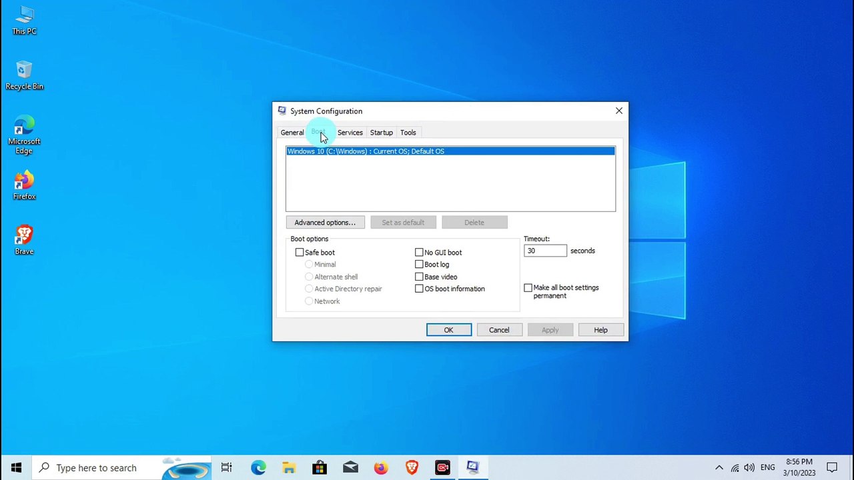Select System Configuration taskbar icon
Image resolution: width=854 pixels, height=480 pixels.
pyautogui.click(x=473, y=467)
